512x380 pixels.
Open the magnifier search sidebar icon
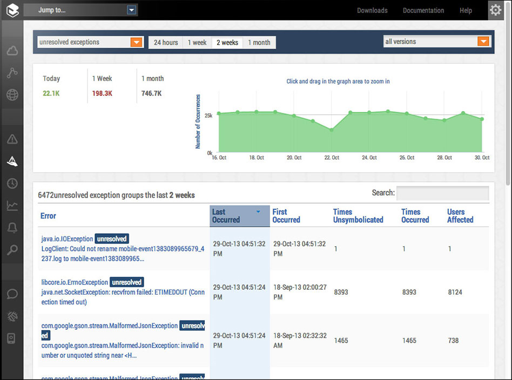[x=12, y=250]
